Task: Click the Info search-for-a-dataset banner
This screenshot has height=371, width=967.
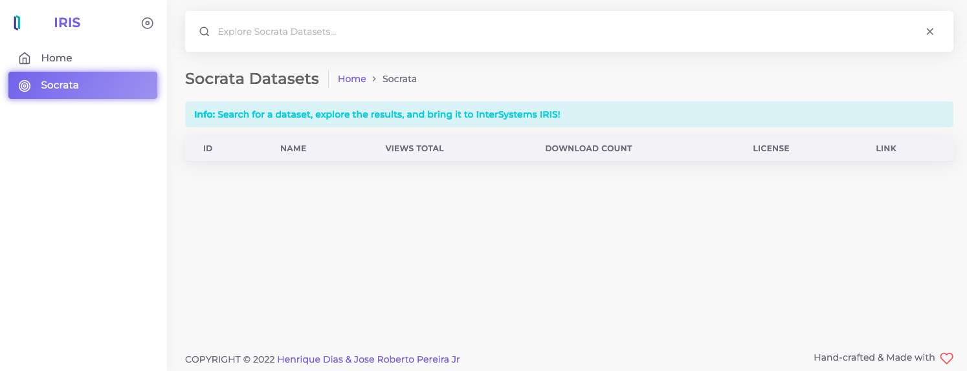Action: (569, 114)
